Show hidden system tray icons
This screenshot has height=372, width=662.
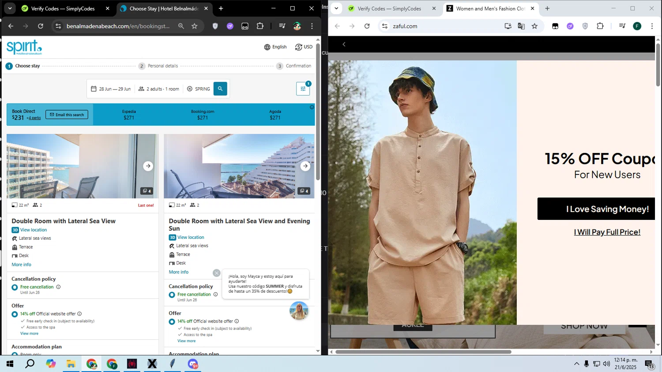(576, 364)
